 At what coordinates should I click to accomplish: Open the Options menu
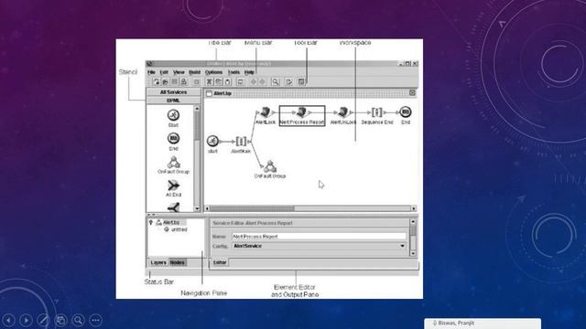[213, 72]
